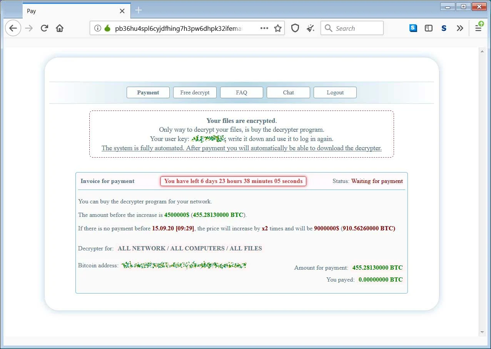Open the Free decrypt tab
This screenshot has width=491, height=349.
click(x=195, y=92)
